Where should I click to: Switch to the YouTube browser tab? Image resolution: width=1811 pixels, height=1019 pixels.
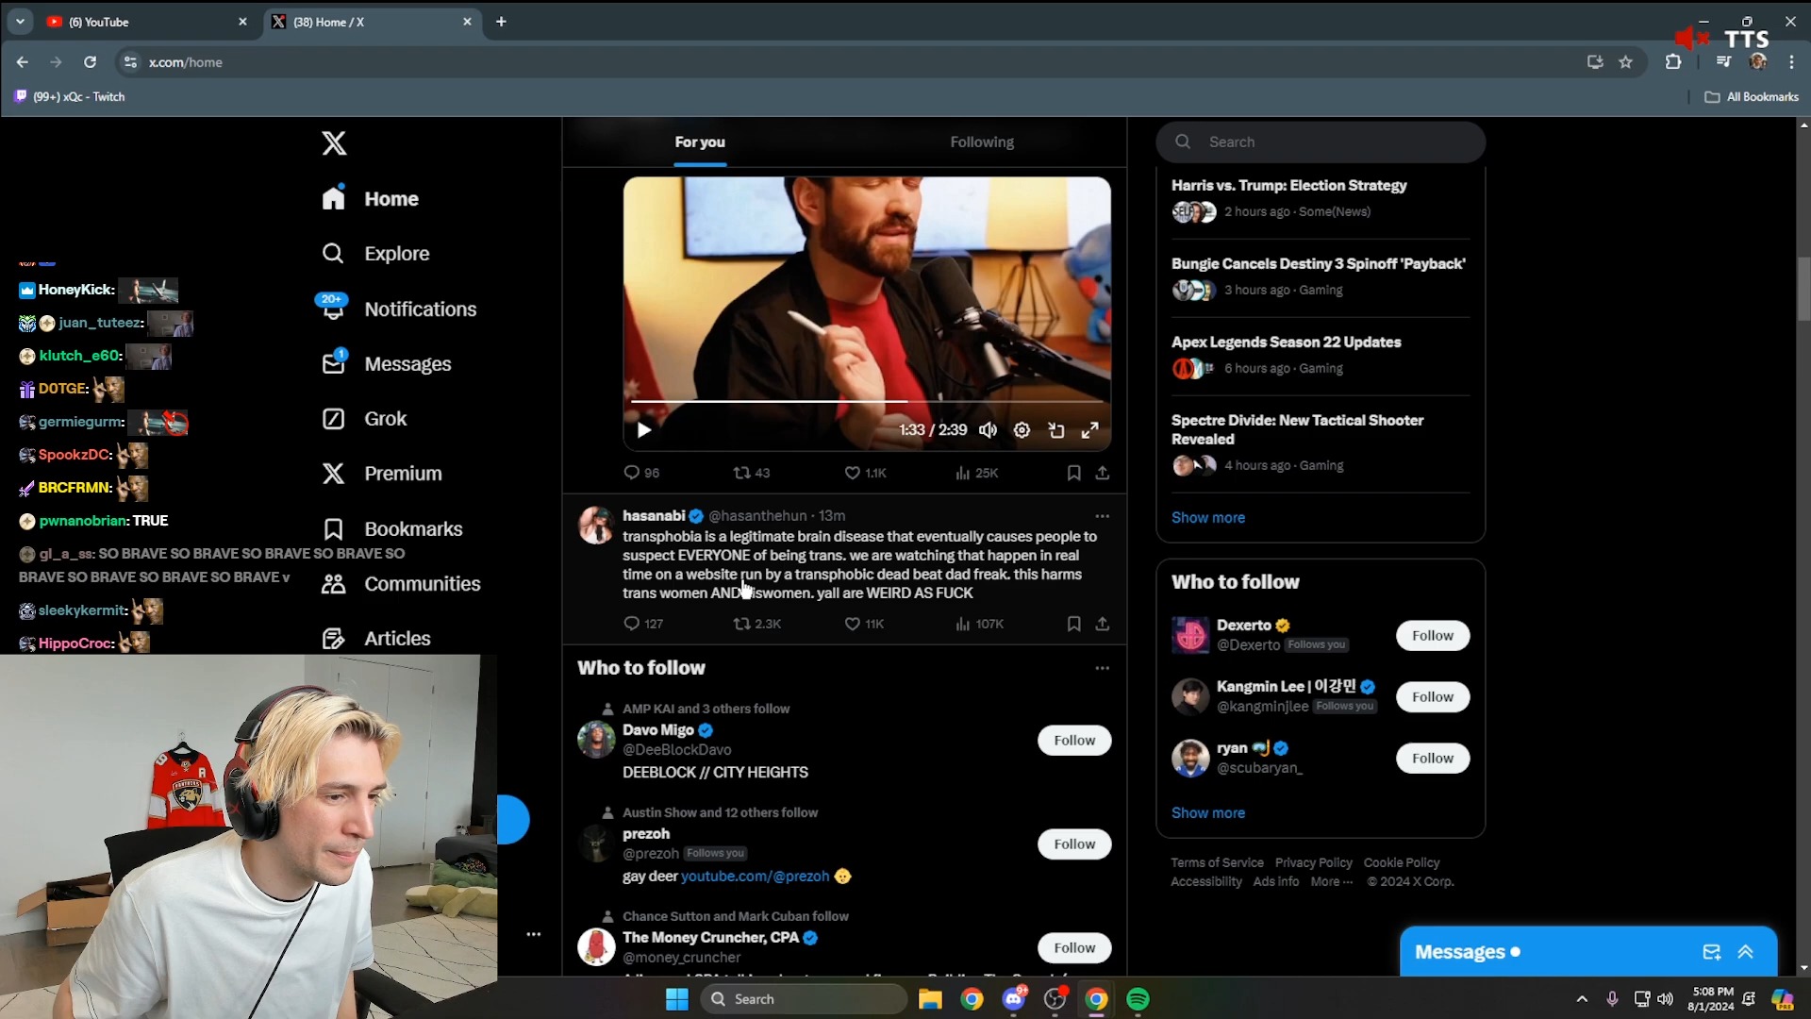(148, 22)
